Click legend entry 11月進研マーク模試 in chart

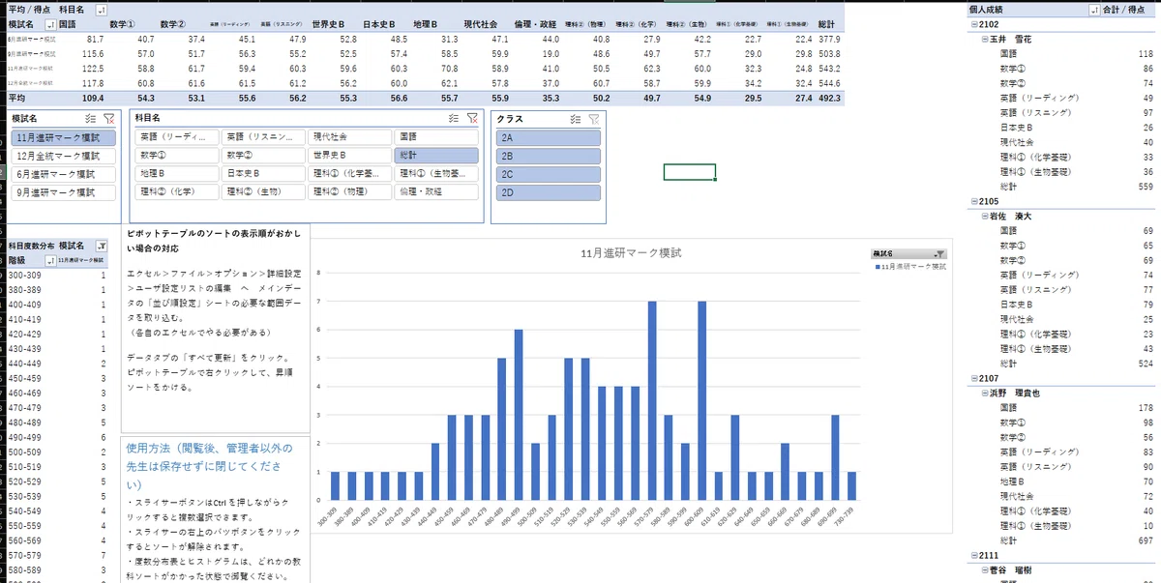click(x=910, y=265)
